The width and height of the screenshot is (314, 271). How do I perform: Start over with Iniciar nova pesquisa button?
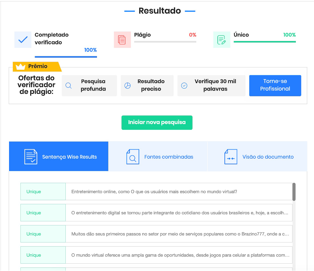click(x=157, y=122)
